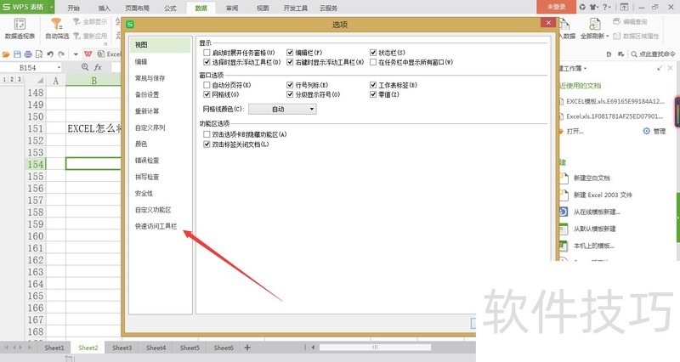Click the Manage (管理) gear icon
The width and height of the screenshot is (680, 362).
click(x=646, y=131)
